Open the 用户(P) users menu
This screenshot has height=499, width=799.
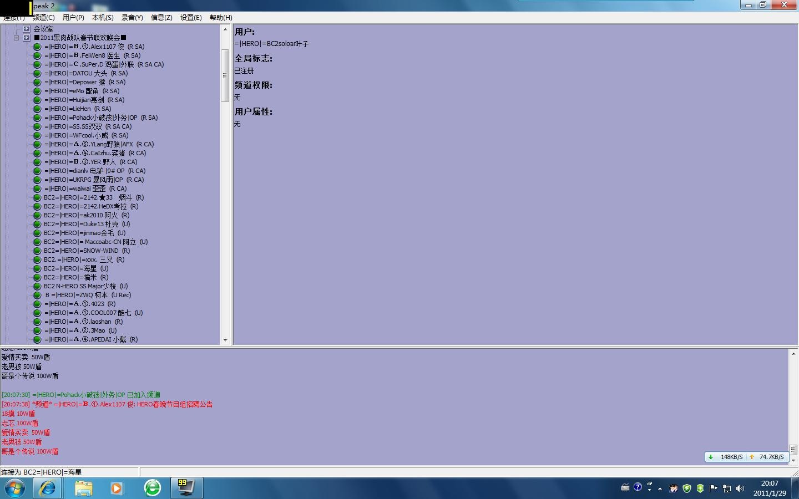coord(73,18)
